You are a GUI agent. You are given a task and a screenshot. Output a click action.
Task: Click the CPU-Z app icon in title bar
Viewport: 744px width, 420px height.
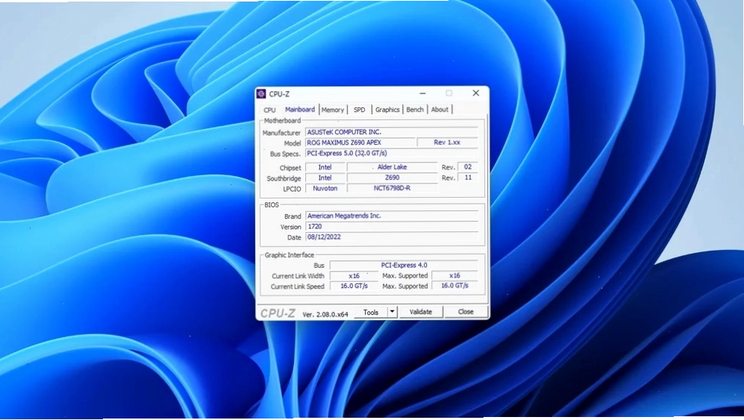coord(261,94)
